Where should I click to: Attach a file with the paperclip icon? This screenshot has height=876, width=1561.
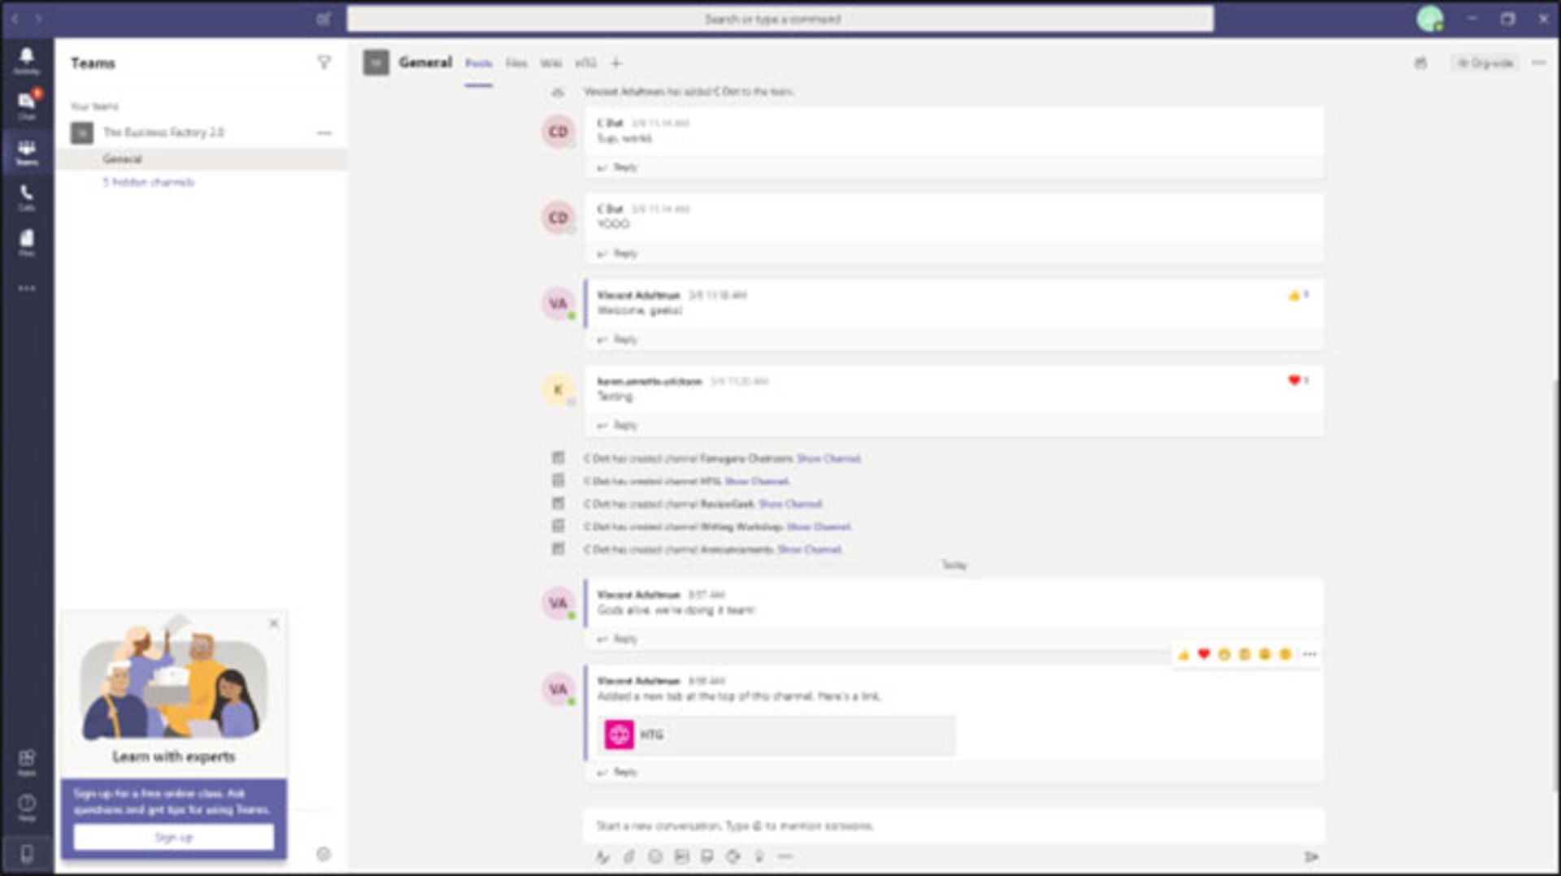click(628, 856)
